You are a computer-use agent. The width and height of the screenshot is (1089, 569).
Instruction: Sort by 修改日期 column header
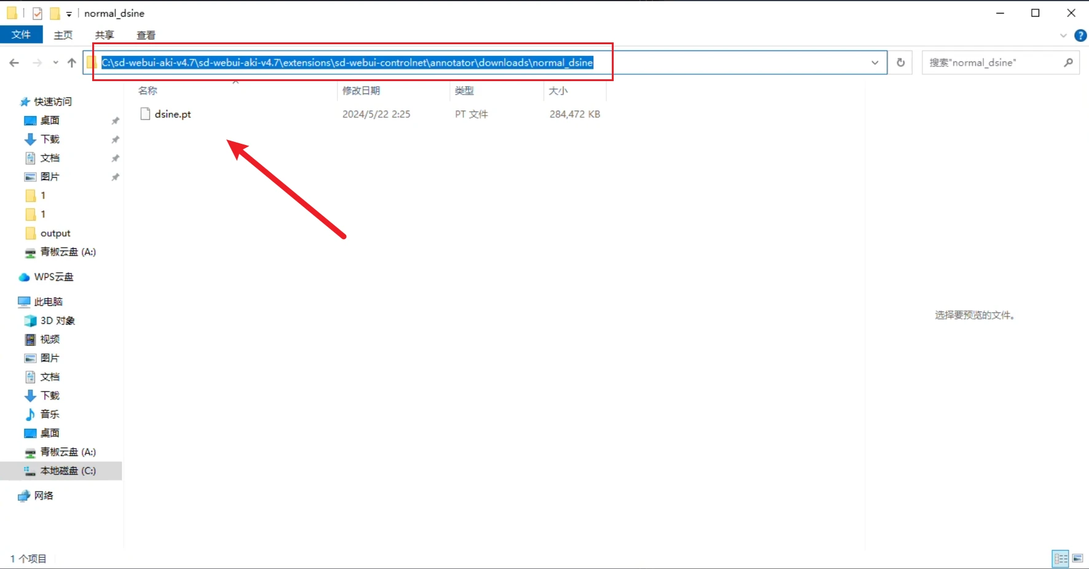coord(362,91)
